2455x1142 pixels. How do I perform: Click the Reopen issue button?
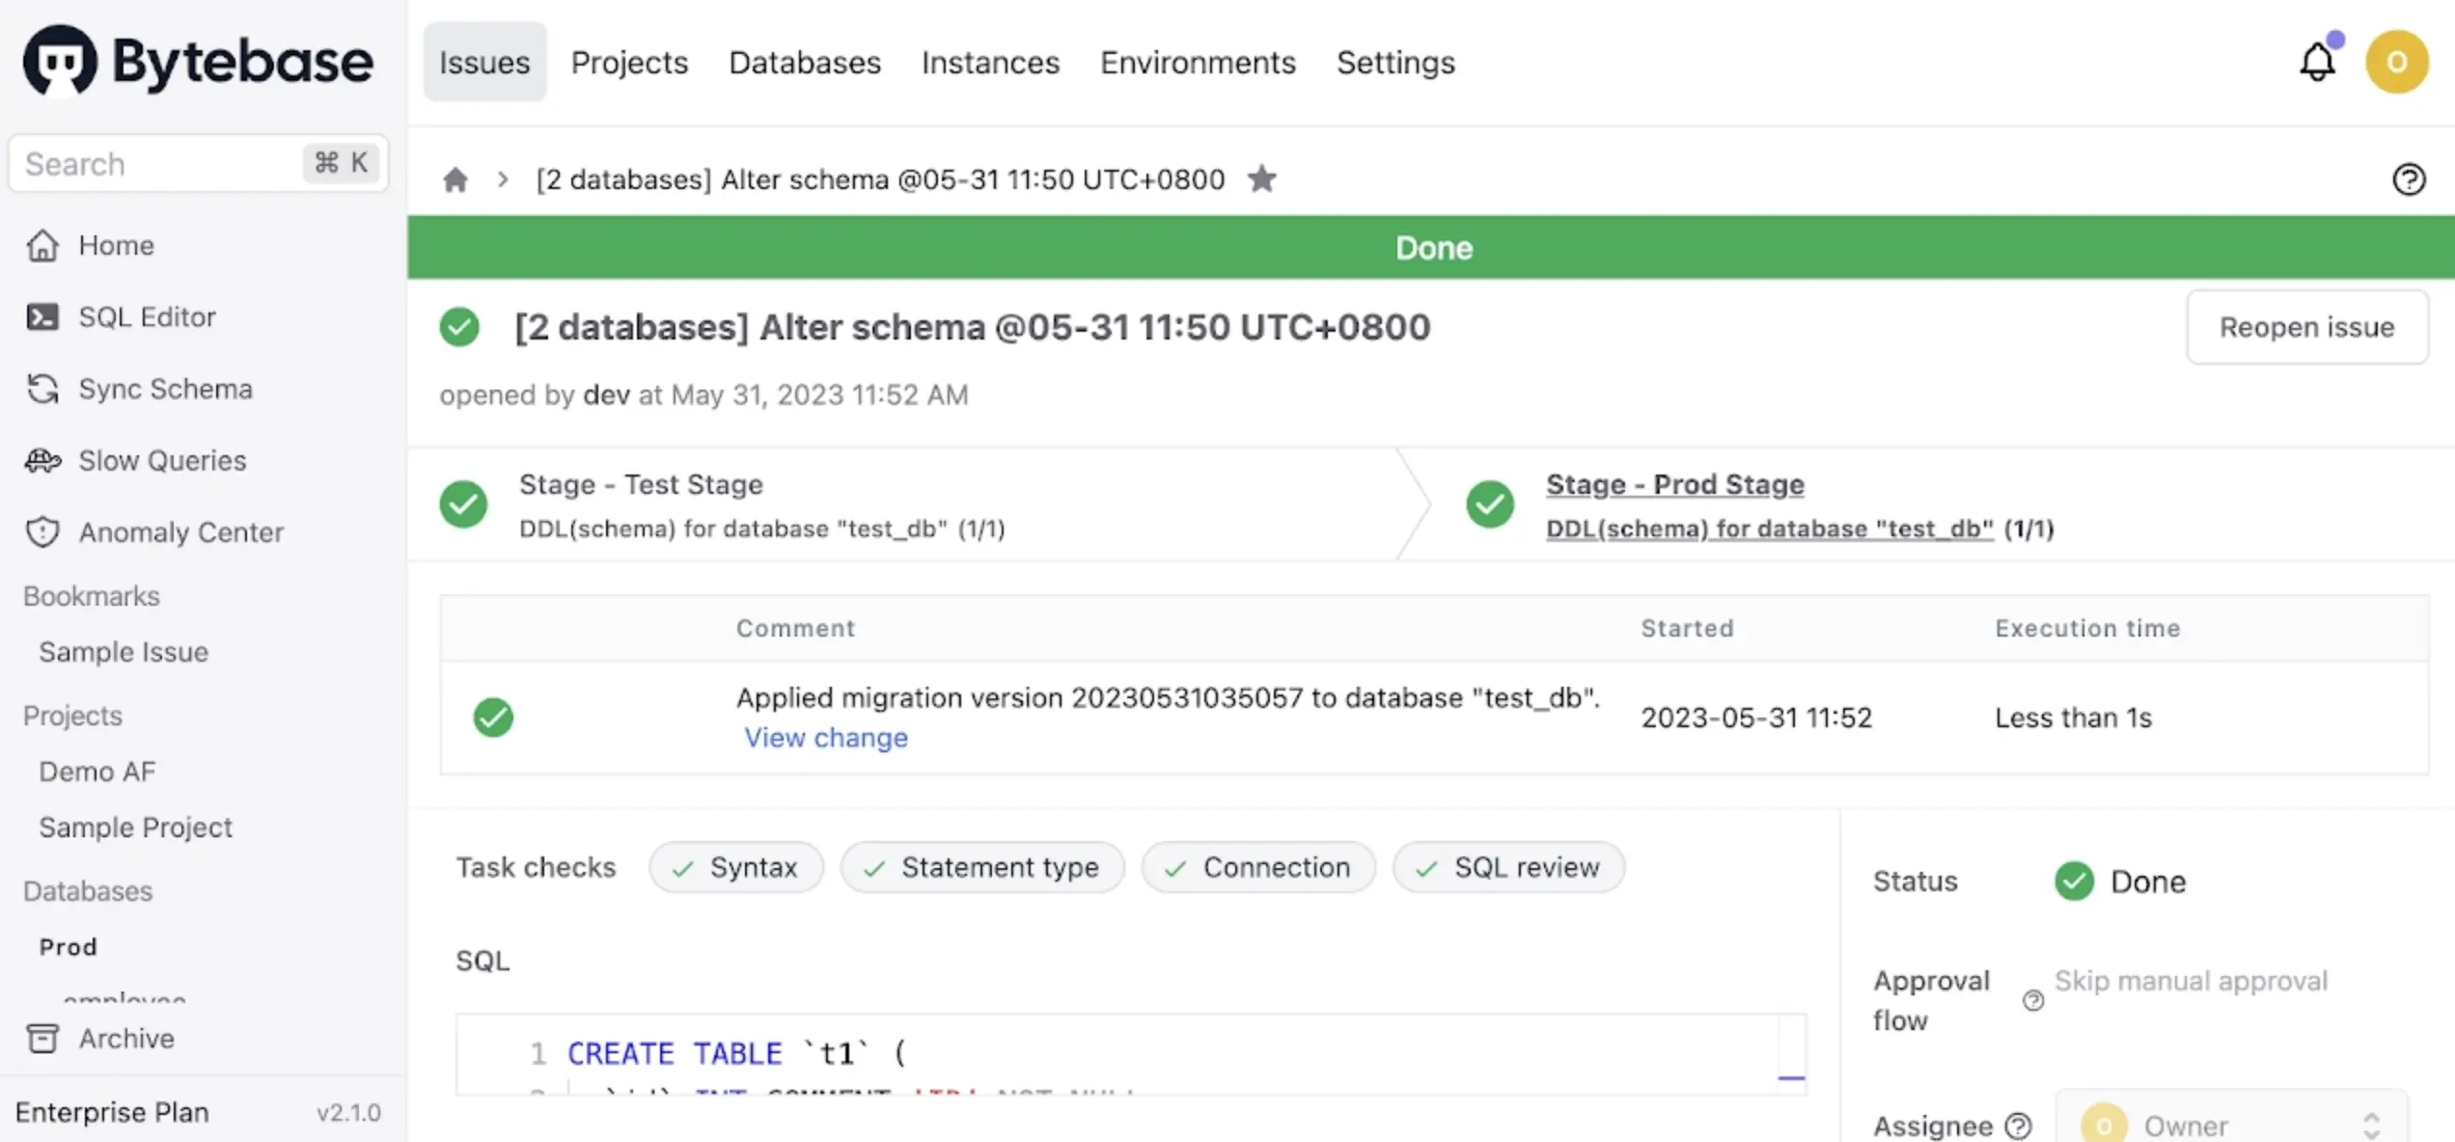[2306, 328]
